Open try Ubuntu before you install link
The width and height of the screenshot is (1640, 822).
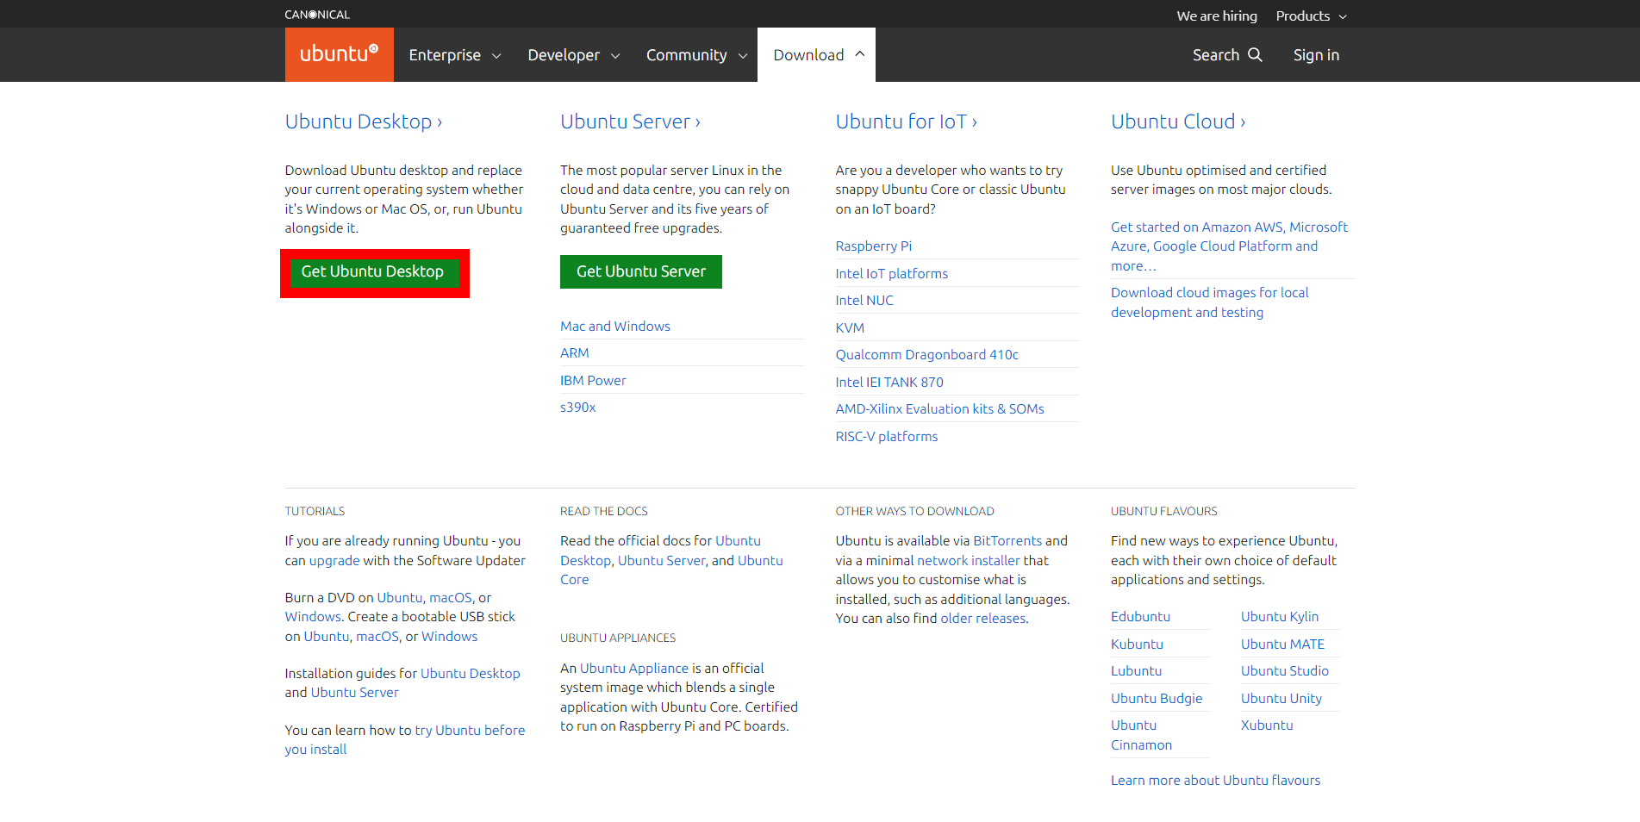(x=405, y=740)
